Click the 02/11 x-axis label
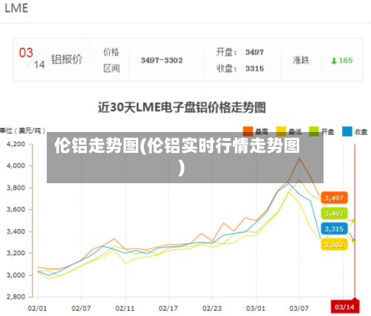Screen dimensions: 371x316 (125, 309)
